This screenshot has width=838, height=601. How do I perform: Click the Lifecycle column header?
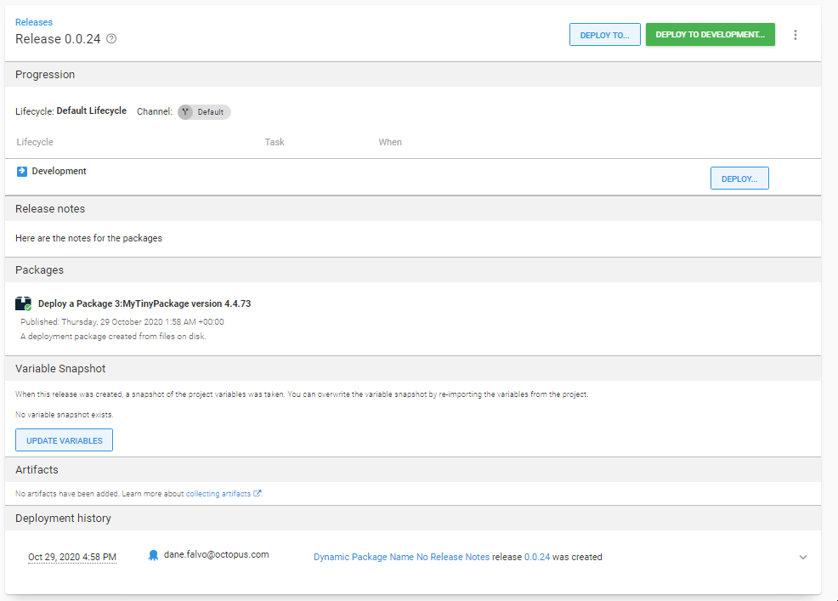pos(35,142)
